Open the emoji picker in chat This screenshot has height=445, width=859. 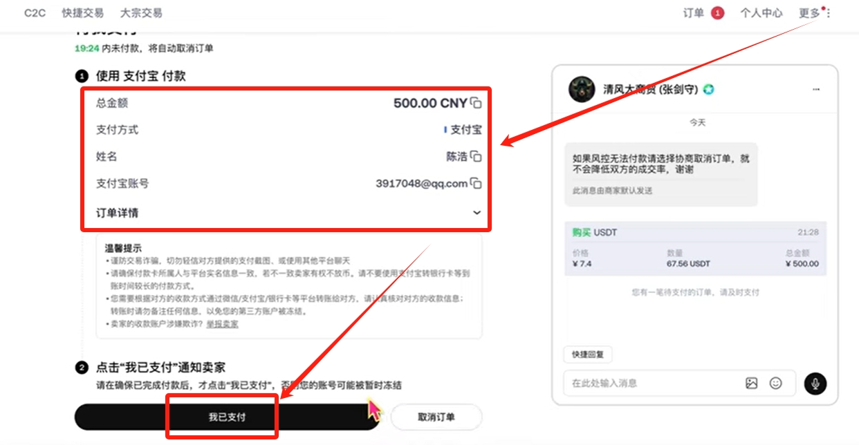(x=776, y=383)
